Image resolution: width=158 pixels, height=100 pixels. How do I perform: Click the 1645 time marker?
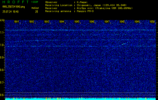[x=77, y=22]
